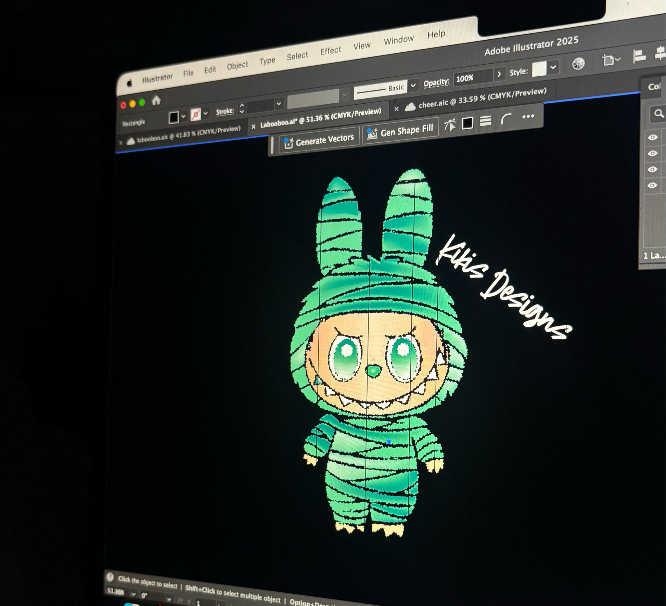The height and width of the screenshot is (606, 666).
Task: Click the Gen Shape Fill button
Action: pyautogui.click(x=400, y=131)
